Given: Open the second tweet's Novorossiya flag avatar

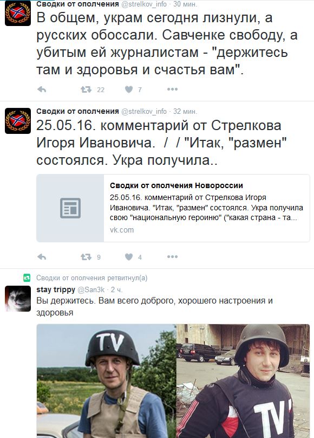Looking at the screenshot, I should [18, 121].
